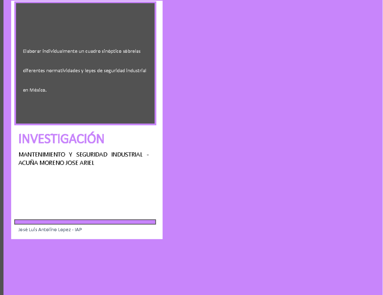
Task: Click the "IAP" text in the author line
Action: click(x=78, y=229)
